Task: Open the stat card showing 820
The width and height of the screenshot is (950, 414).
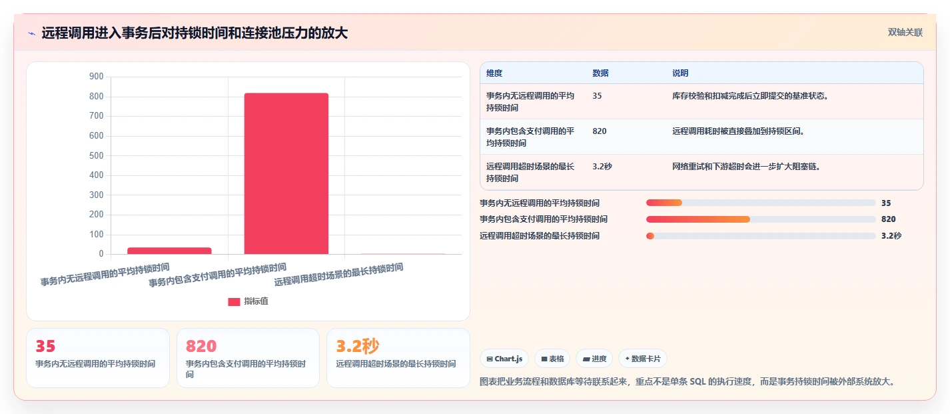Action: click(248, 358)
